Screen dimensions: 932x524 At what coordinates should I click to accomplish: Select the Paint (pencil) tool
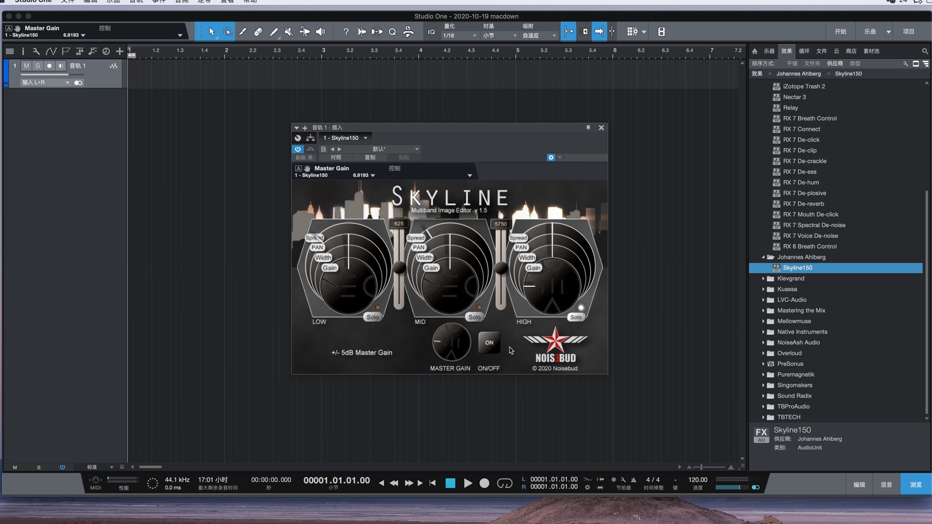pyautogui.click(x=274, y=32)
